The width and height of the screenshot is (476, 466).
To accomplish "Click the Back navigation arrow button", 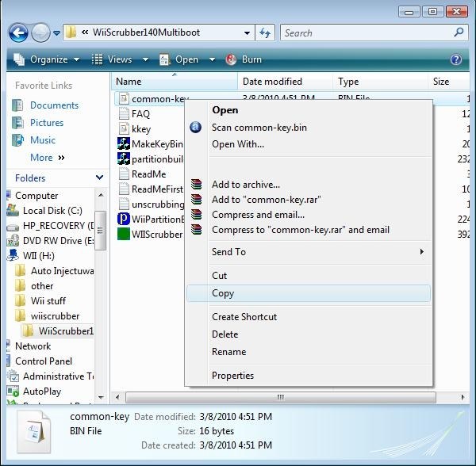I will [19, 32].
